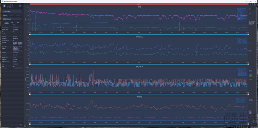Select the CPU CoreNum row
258x128 pixels.
[12, 40]
